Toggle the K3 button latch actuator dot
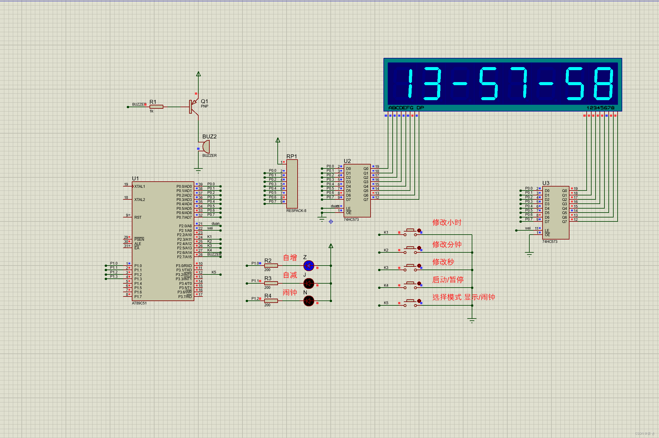Image resolution: width=659 pixels, height=438 pixels. click(x=419, y=266)
